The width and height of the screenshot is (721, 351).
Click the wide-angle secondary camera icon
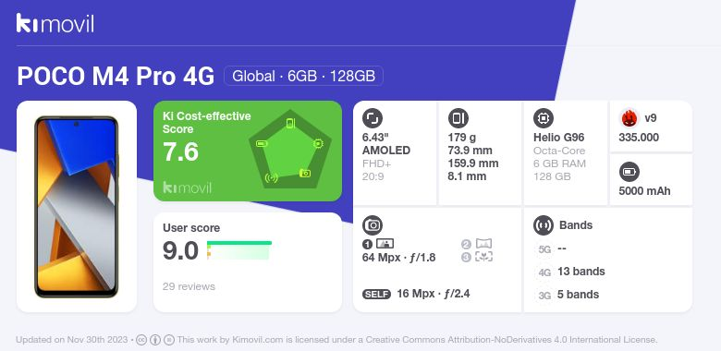pos(483,244)
